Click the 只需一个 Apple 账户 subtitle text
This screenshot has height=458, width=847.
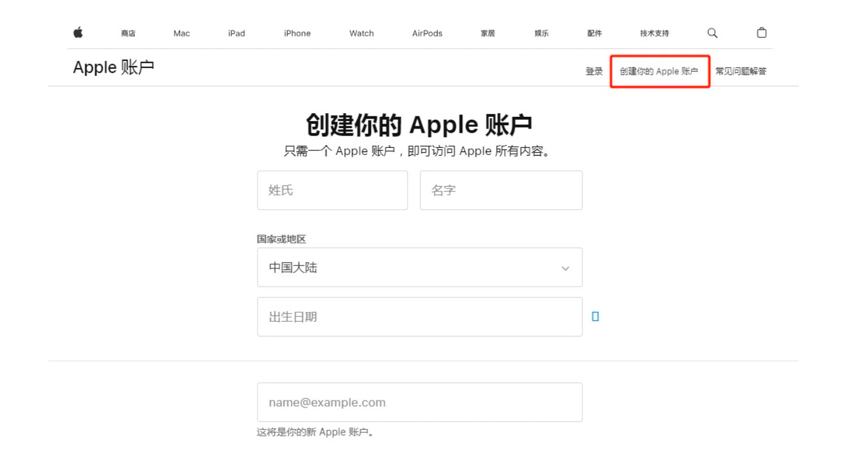(418, 151)
